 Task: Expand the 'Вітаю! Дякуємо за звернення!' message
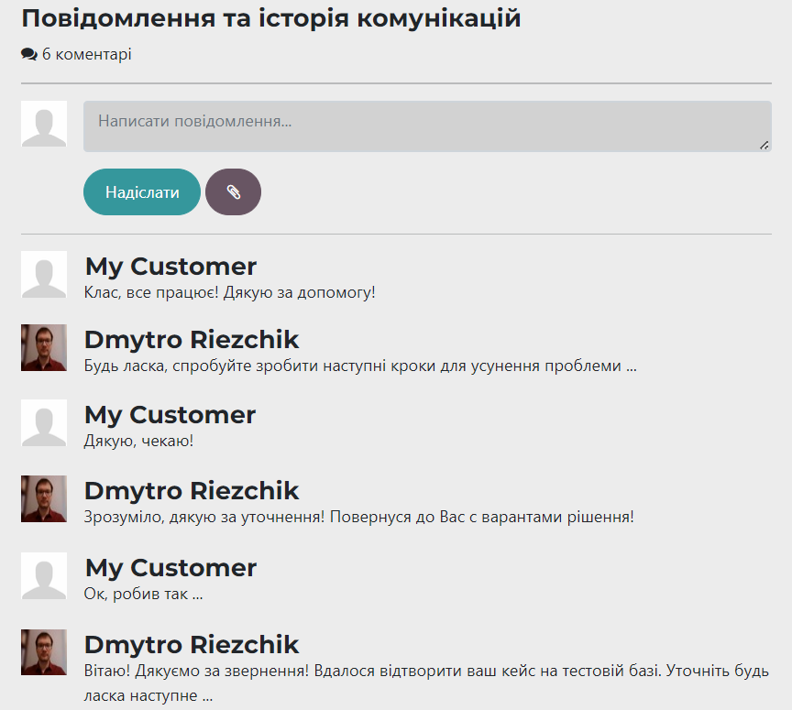pyautogui.click(x=425, y=671)
